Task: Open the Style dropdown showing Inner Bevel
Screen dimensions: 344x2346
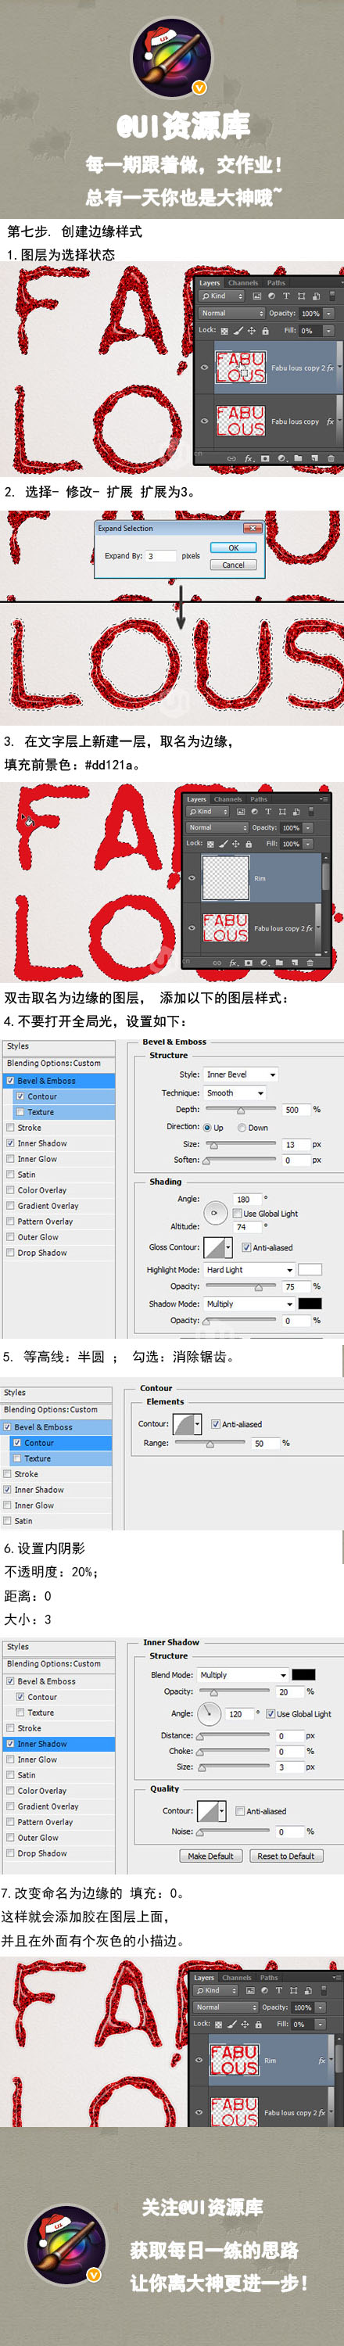Action: coord(240,1074)
